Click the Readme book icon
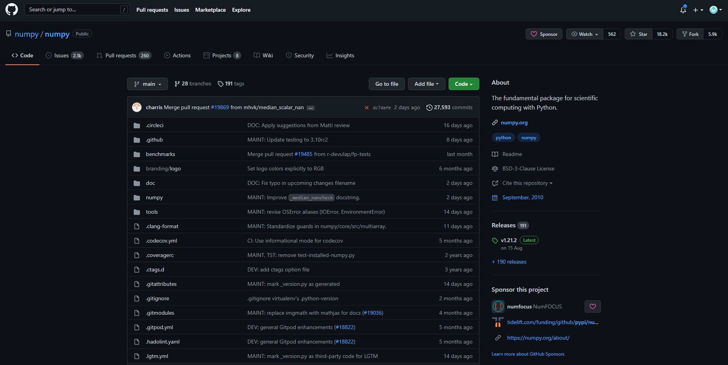728x365 pixels. tap(495, 154)
